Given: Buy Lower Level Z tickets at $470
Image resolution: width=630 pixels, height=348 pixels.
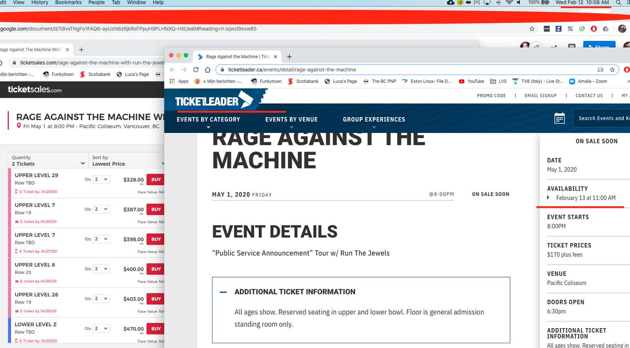Looking at the screenshot, I should pyautogui.click(x=156, y=329).
